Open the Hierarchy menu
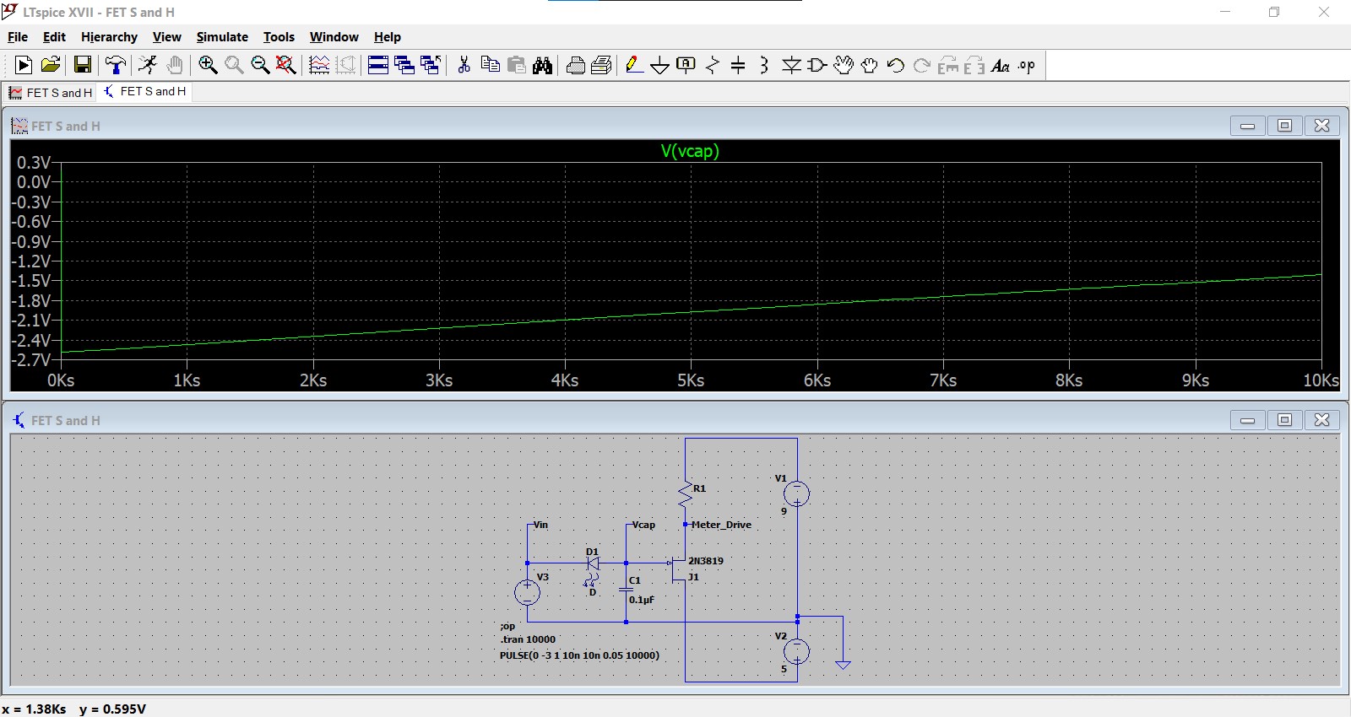Image resolution: width=1351 pixels, height=717 pixels. 109,37
